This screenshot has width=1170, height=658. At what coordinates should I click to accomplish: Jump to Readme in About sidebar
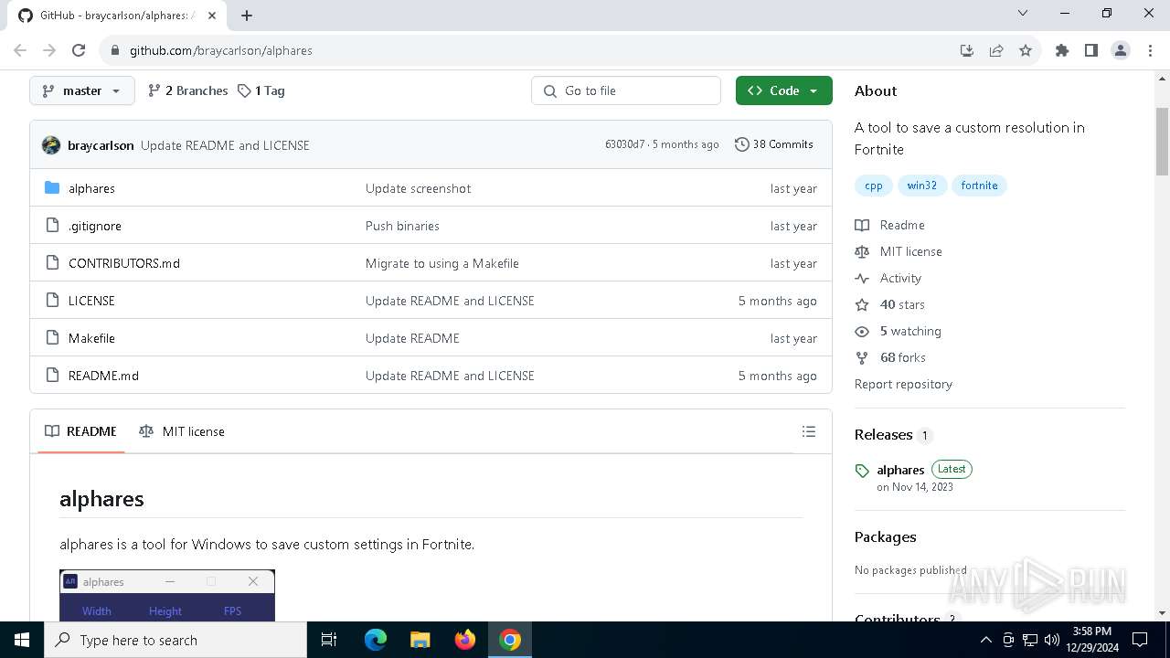890,225
